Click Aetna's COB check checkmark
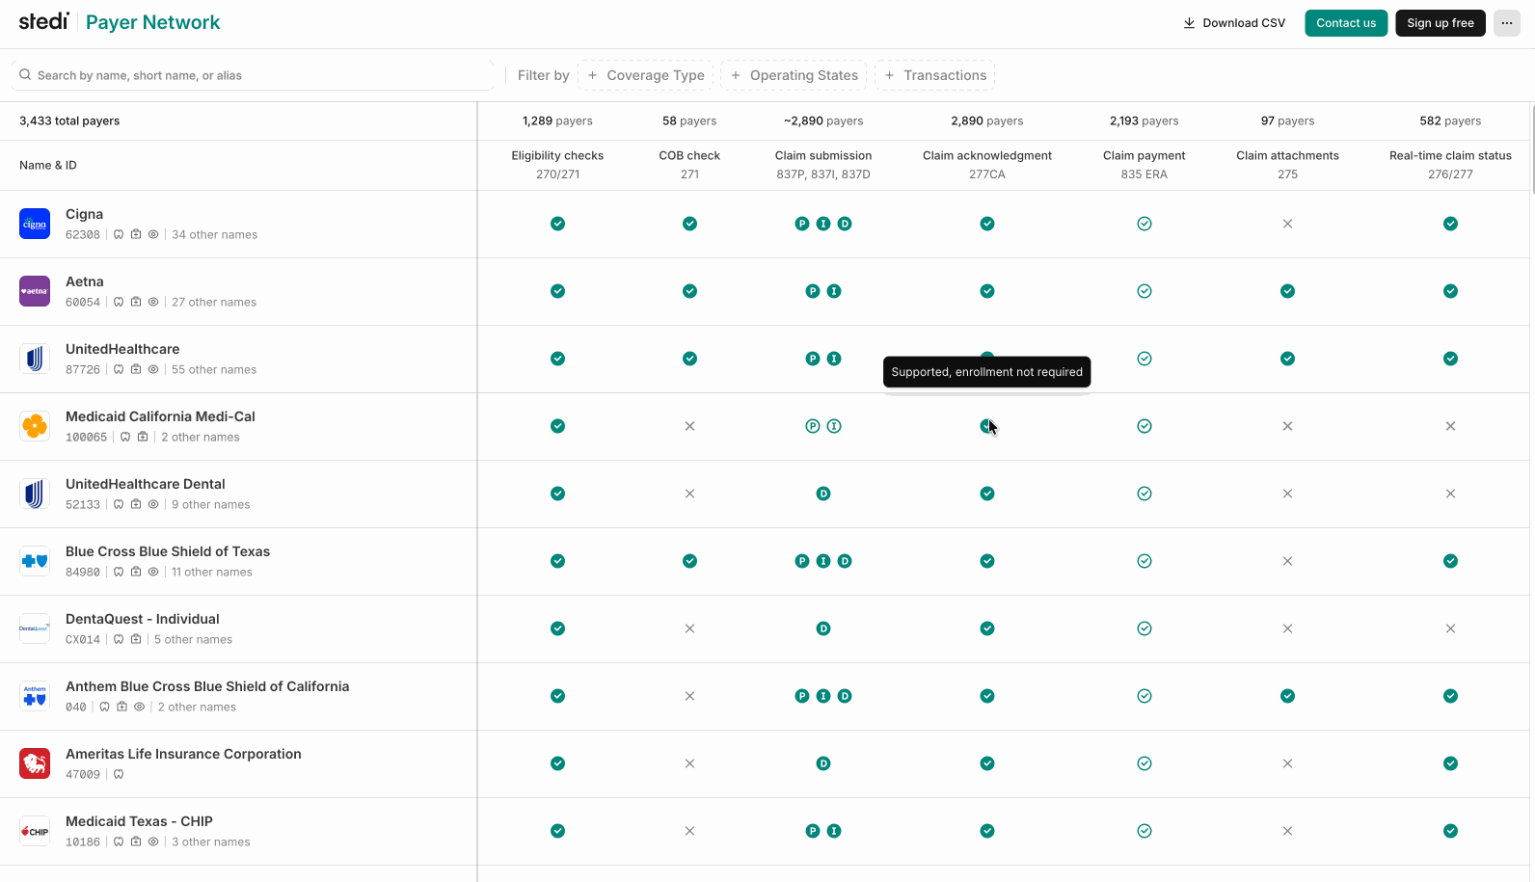Image resolution: width=1535 pixels, height=882 pixels. [689, 291]
